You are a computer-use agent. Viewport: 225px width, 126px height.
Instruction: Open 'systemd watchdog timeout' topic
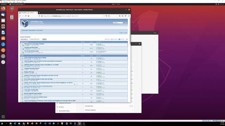[32, 69]
